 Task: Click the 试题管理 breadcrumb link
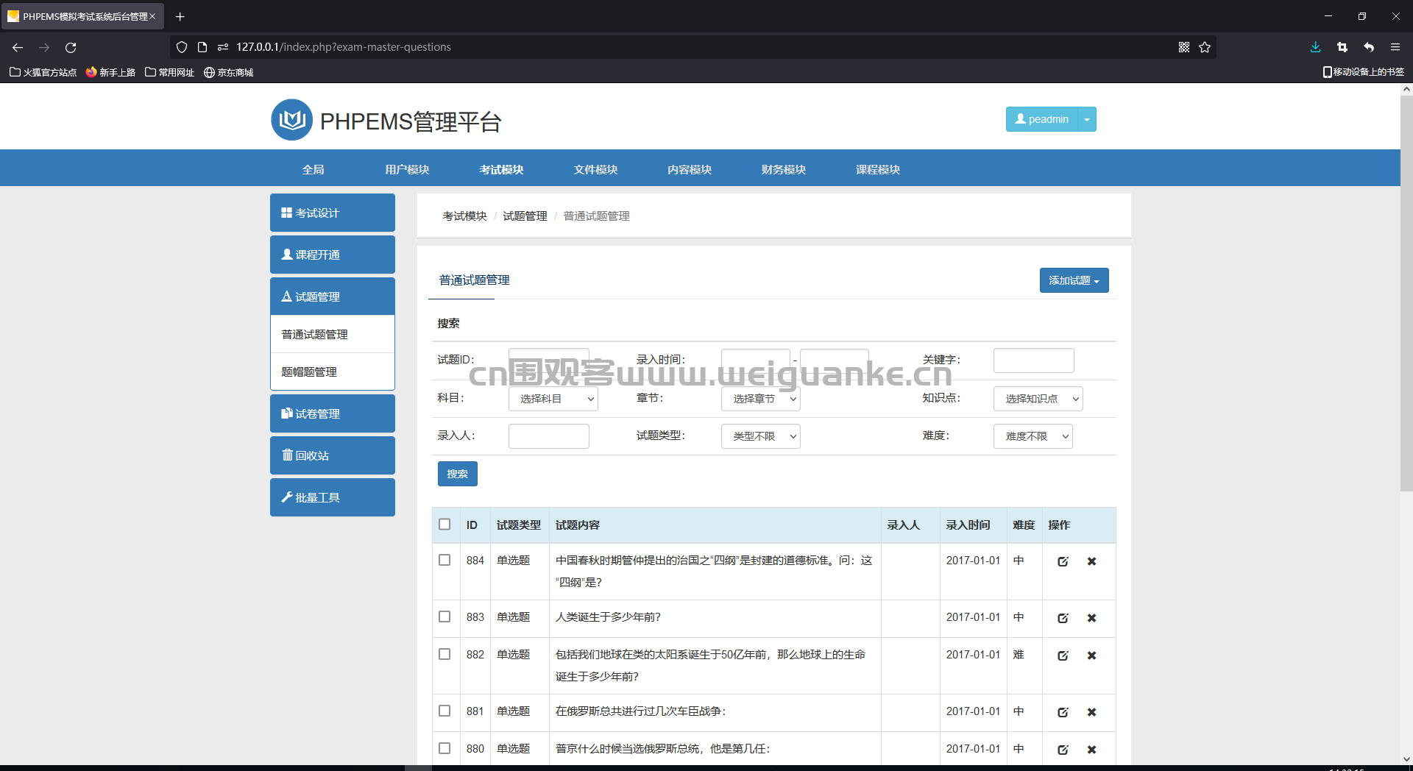(x=525, y=216)
